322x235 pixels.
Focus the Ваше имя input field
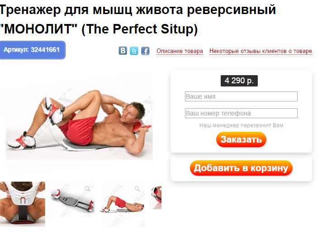[241, 96]
